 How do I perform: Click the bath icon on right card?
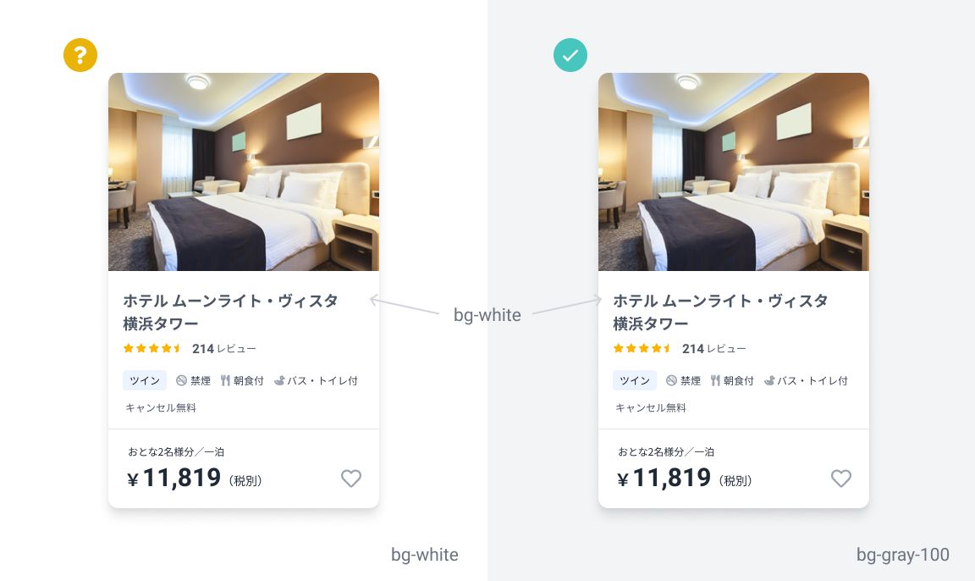(x=769, y=380)
